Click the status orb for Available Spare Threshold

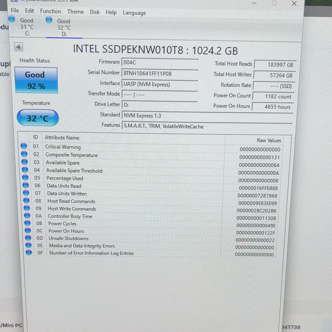(x=25, y=169)
